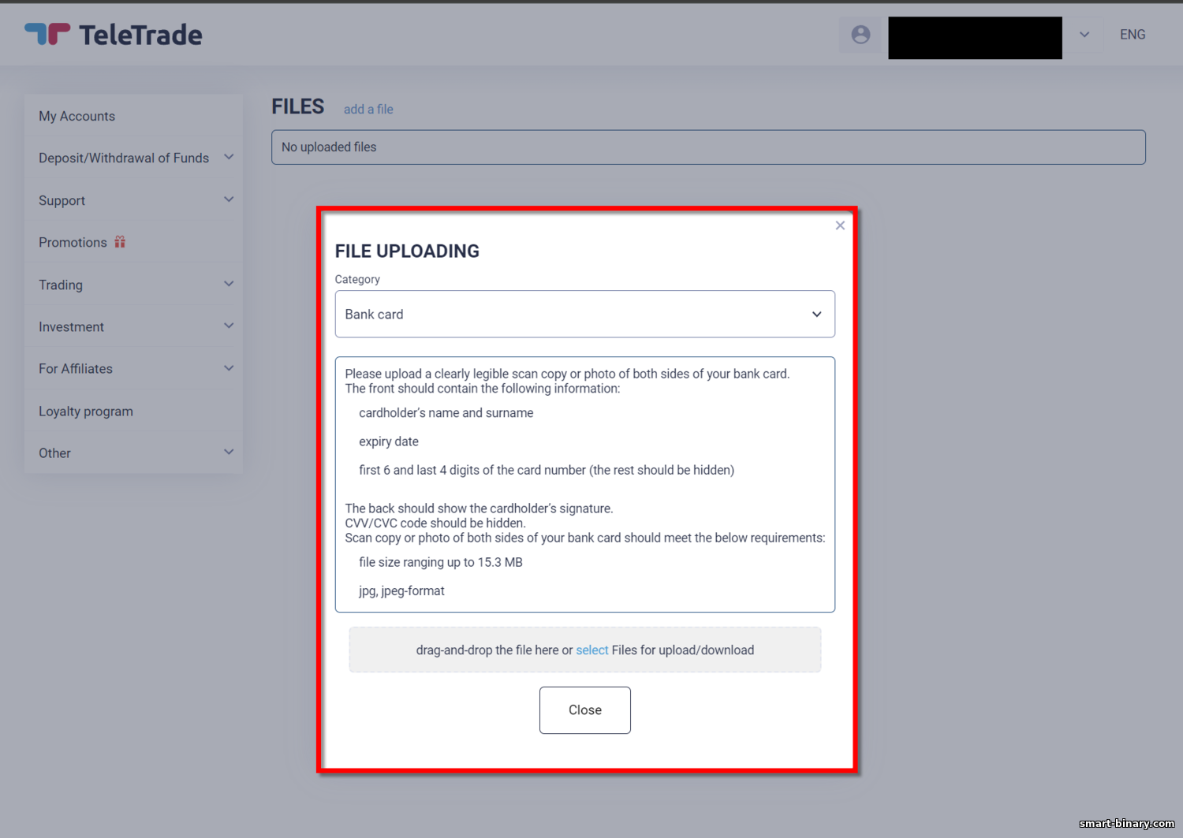Expand the account dropdown chevron in header
The image size is (1183, 838).
[x=1084, y=35]
